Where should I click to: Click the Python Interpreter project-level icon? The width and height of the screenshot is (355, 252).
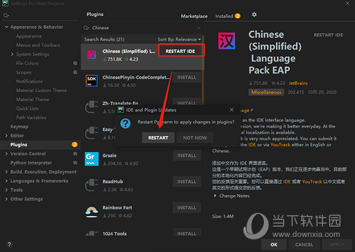pyautogui.click(x=75, y=163)
